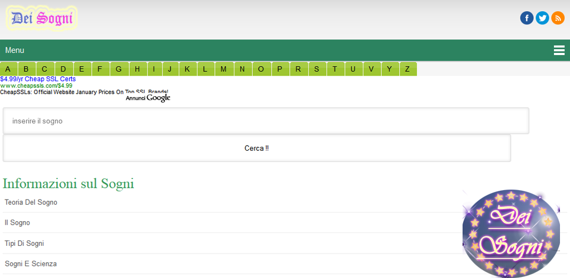Select letter F tab
The height and width of the screenshot is (278, 570).
(x=100, y=69)
